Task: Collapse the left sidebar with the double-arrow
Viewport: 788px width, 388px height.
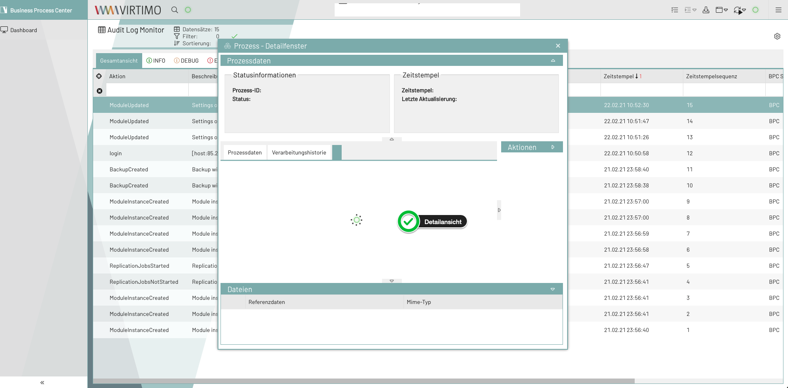Action: point(42,382)
